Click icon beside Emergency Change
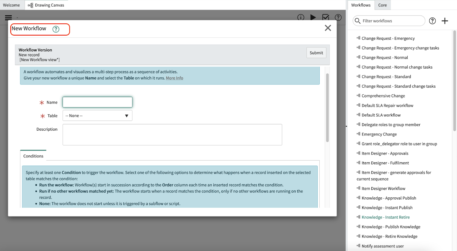This screenshot has height=251, width=457. (358, 134)
